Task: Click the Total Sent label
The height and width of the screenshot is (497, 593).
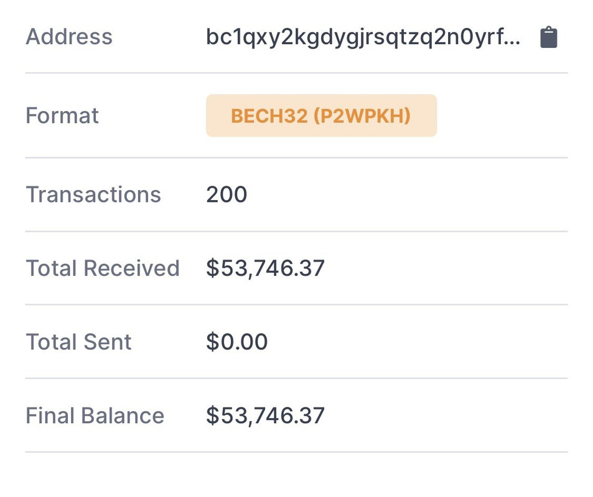Action: click(x=78, y=342)
